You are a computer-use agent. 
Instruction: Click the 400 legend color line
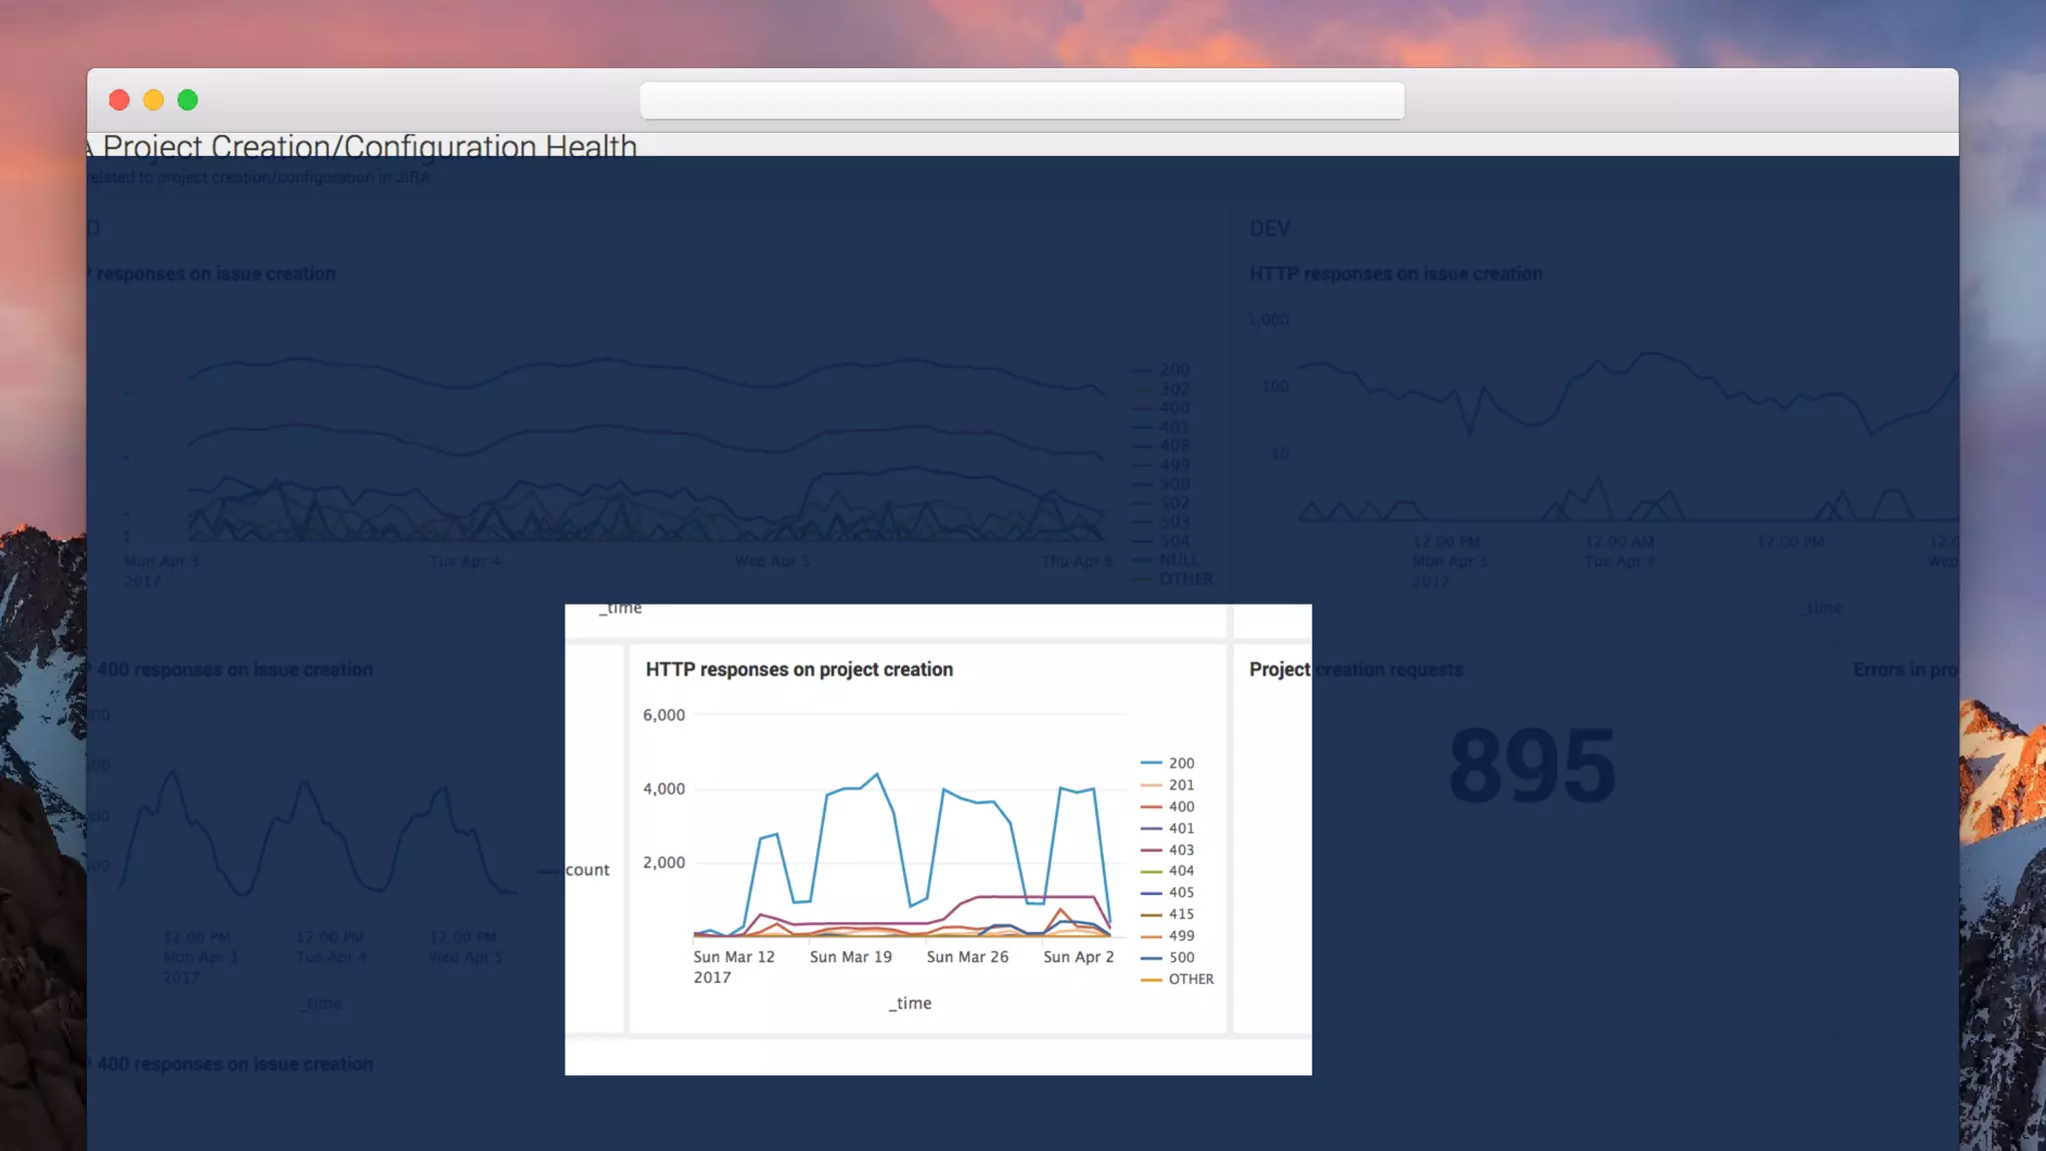click(1151, 807)
